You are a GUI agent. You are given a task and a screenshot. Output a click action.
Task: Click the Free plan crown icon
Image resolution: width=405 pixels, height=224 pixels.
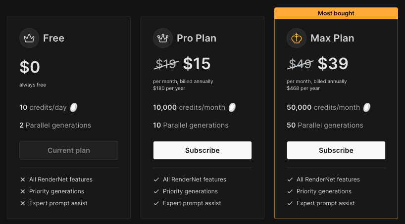pyautogui.click(x=29, y=38)
